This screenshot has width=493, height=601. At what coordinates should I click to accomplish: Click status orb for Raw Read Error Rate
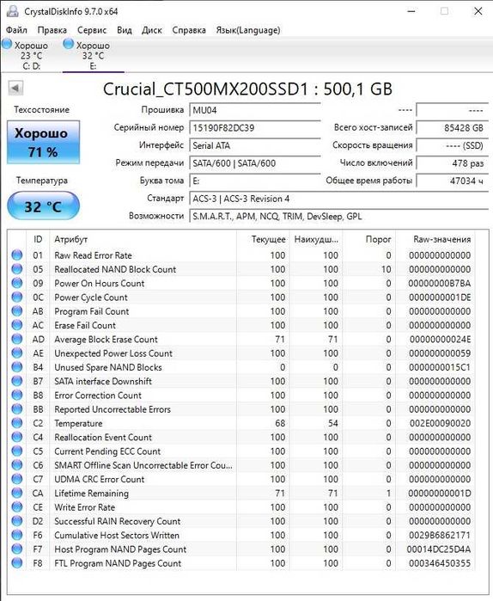pyautogui.click(x=17, y=255)
